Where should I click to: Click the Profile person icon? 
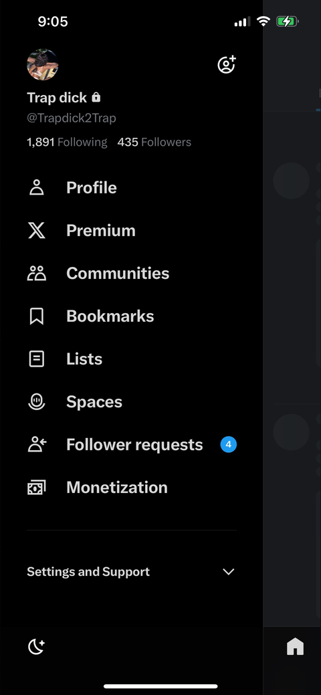click(x=36, y=187)
